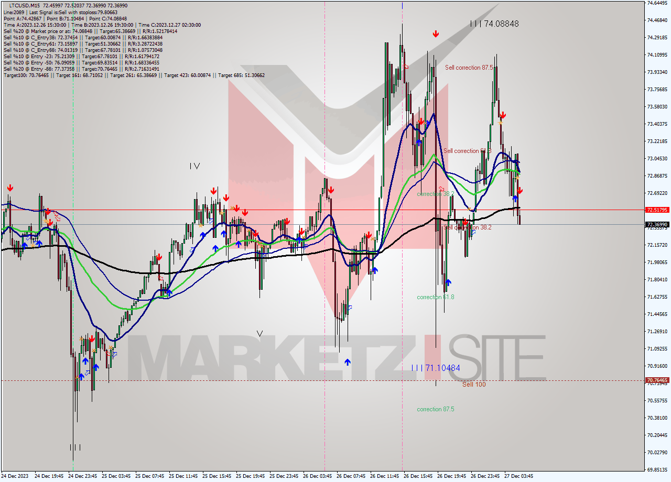Click the '24 Dec 2023' time axis label

14,476
